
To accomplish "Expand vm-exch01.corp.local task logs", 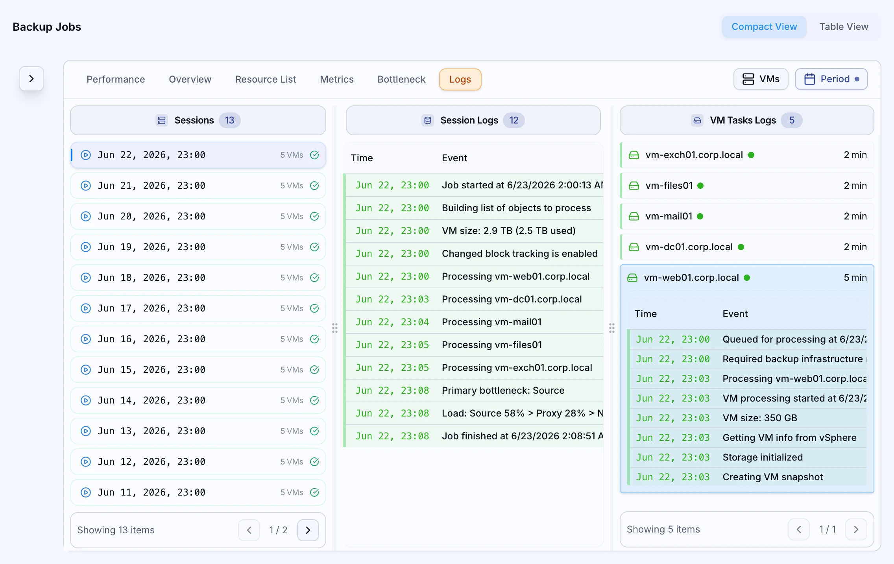I will coord(747,155).
